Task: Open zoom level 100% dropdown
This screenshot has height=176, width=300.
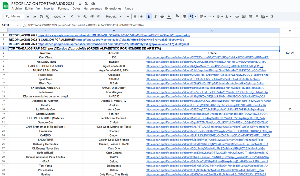Action: (59, 17)
